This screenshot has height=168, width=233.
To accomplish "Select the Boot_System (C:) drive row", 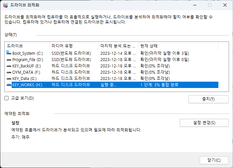I will pyautogui.click(x=112, y=53).
